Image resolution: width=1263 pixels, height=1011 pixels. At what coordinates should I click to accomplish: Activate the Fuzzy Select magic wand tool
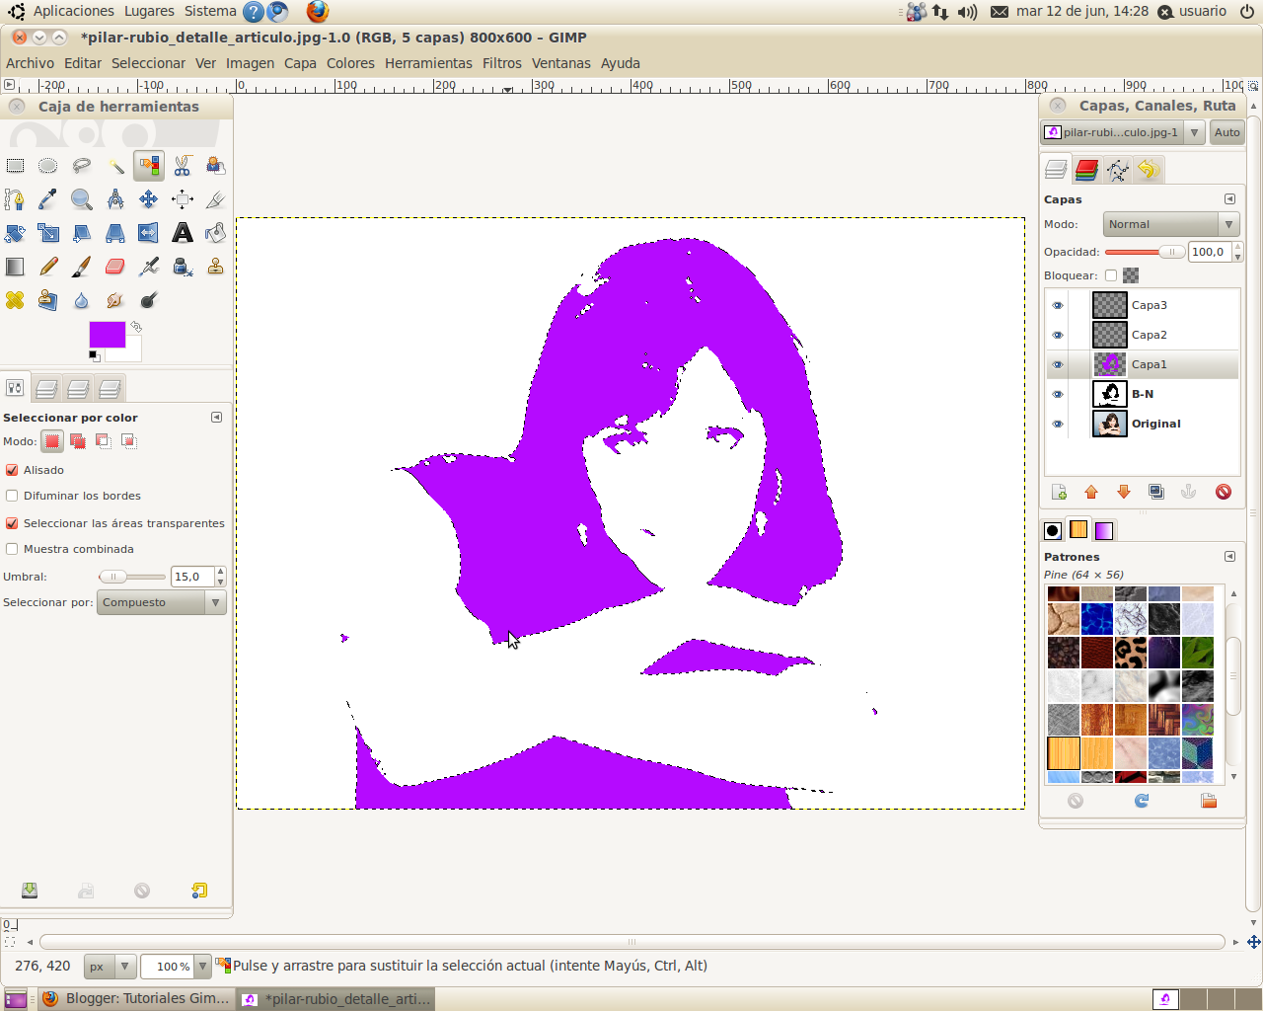point(114,165)
